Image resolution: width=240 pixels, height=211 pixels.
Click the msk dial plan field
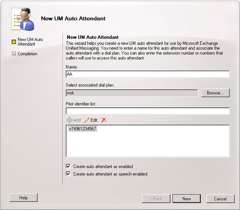click(x=132, y=93)
